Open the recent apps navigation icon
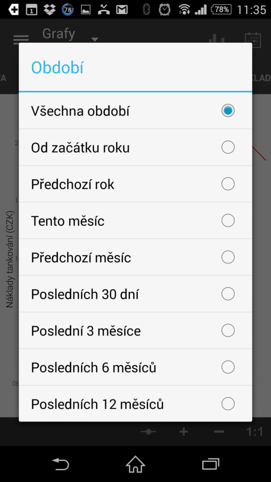 (x=210, y=464)
